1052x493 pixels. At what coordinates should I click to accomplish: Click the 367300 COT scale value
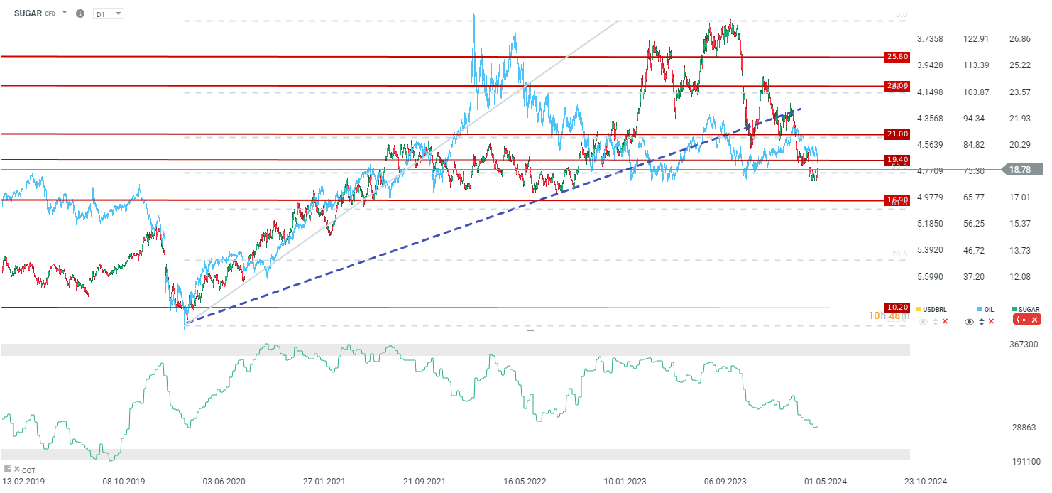tap(1024, 344)
